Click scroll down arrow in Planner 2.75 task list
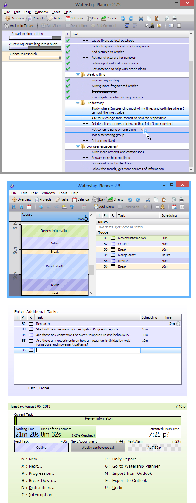 click(x=191, y=169)
